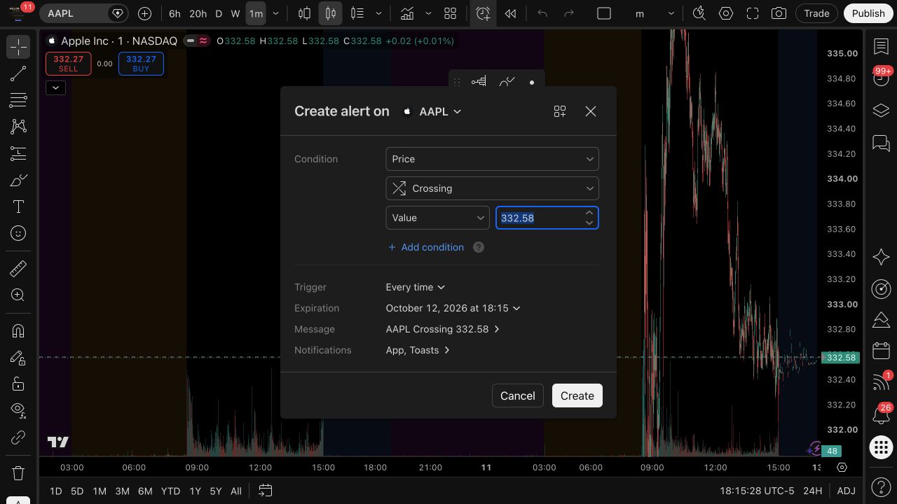Toggle magnet mode for drawings
The height and width of the screenshot is (504, 897).
[x=18, y=331]
